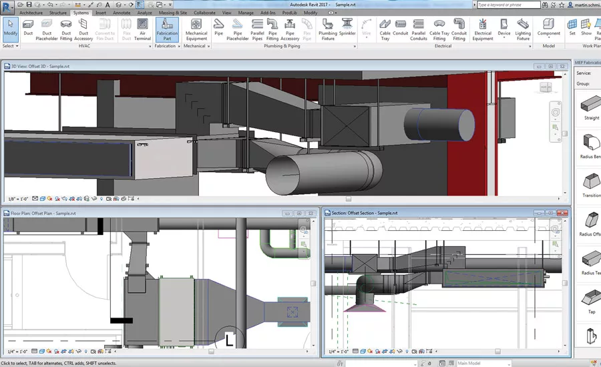Select the Radius Tee fabrication part
The image size is (601, 367).
[x=591, y=262]
